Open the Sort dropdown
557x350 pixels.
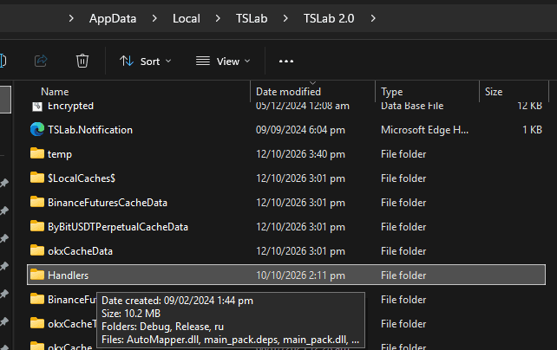tap(146, 62)
